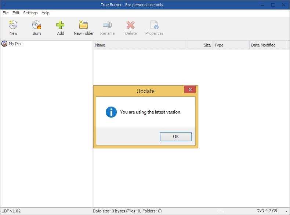Image resolution: width=290 pixels, height=215 pixels.
Task: Open Properties from the toolbar
Action: [x=155, y=25]
